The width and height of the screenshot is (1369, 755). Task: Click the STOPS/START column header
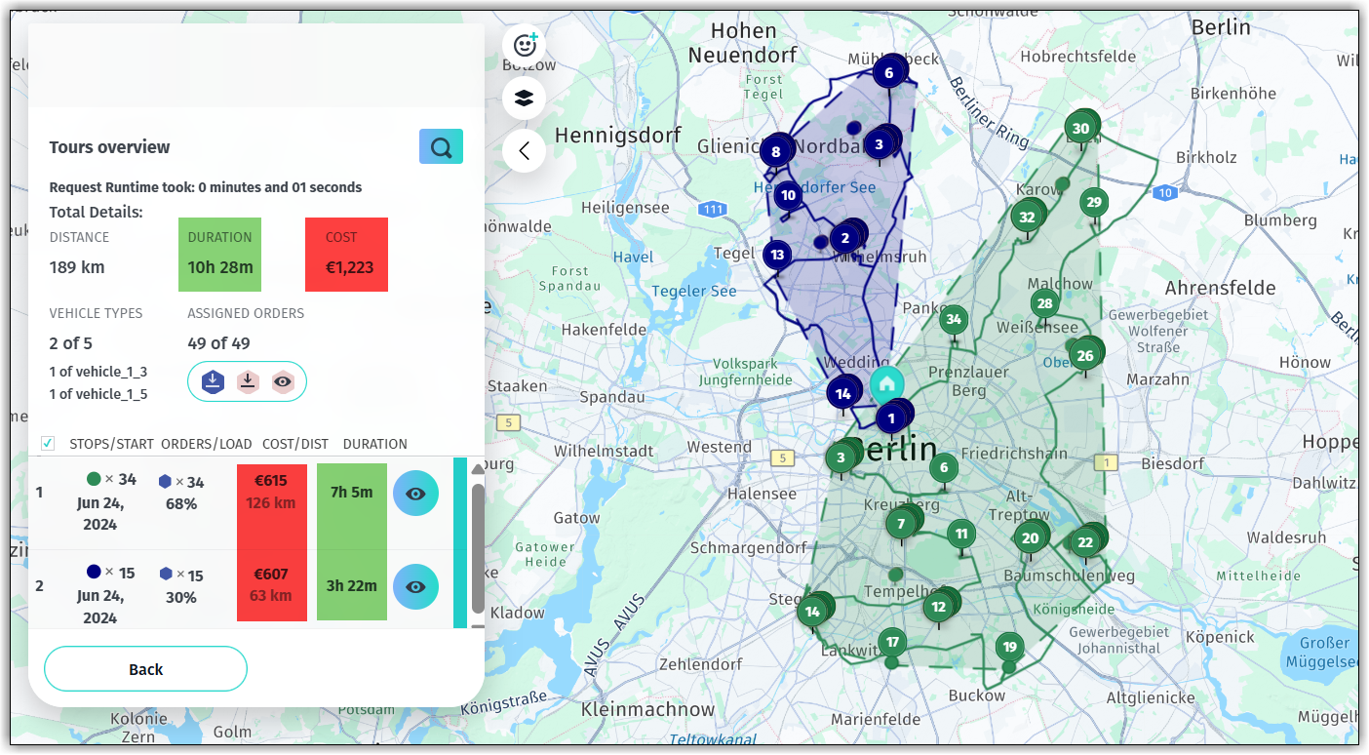point(111,444)
